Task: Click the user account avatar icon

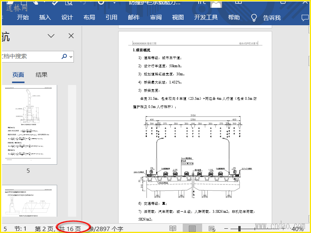Action: tap(216, 4)
